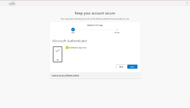Open 'I want to set up a different method' link
This screenshot has height=108, width=190.
[65, 75]
